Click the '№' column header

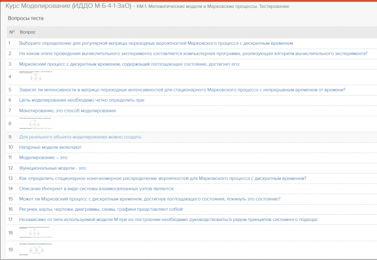(x=12, y=32)
